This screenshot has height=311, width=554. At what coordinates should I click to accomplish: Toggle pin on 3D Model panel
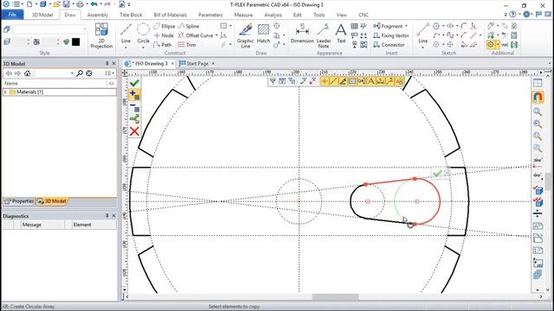106,63
